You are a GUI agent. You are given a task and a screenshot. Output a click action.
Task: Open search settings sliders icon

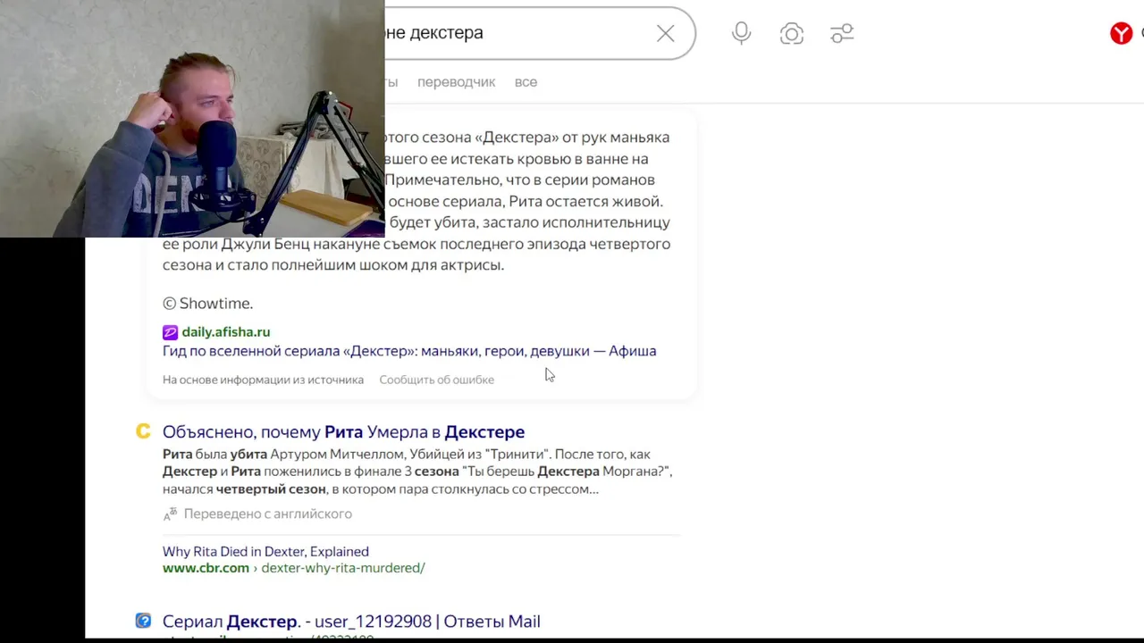pos(842,34)
